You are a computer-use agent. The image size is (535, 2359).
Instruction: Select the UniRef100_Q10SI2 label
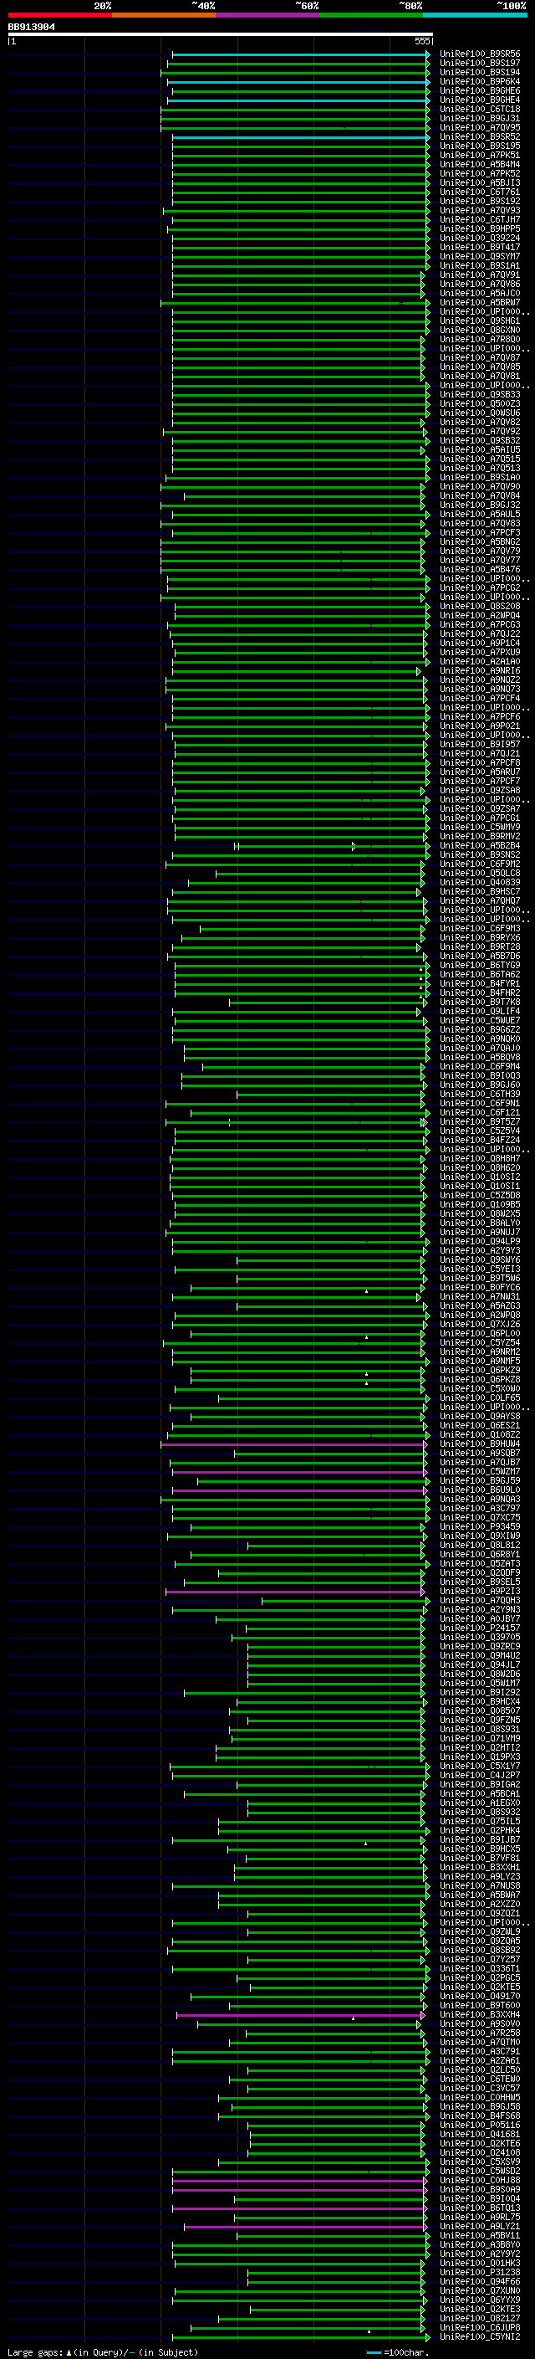point(480,1177)
